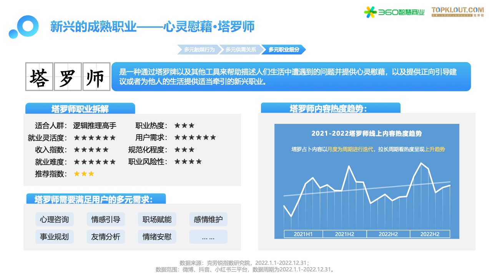Click the 360智慧商业 logo
The image size is (492, 276).
pyautogui.click(x=394, y=12)
